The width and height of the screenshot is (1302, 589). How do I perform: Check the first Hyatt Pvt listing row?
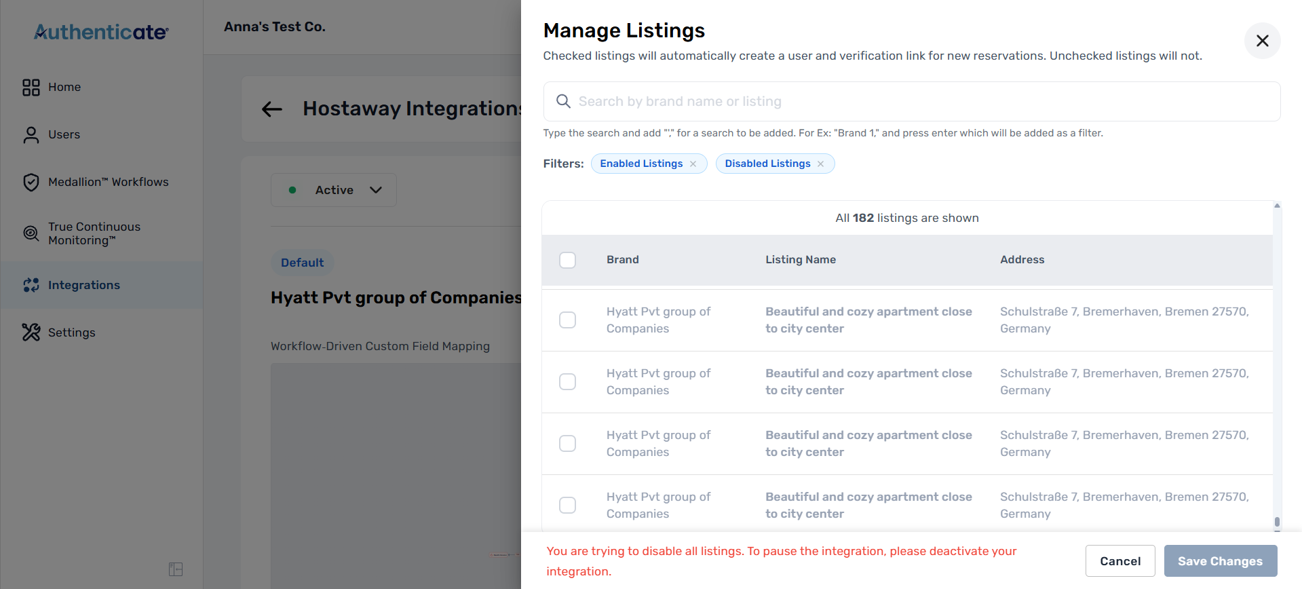point(567,320)
